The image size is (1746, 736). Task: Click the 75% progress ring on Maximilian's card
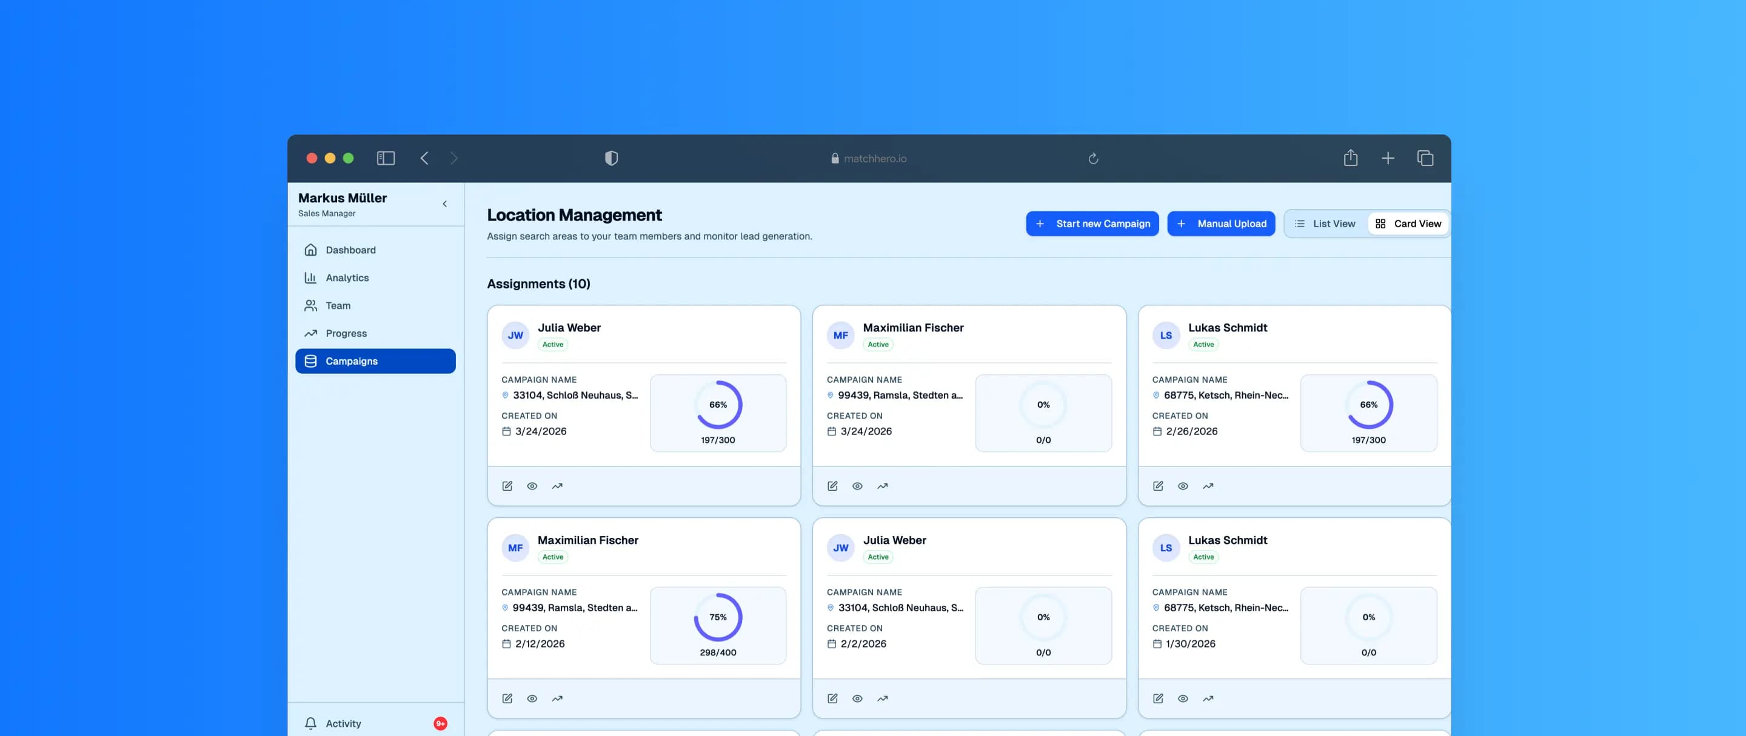718,617
